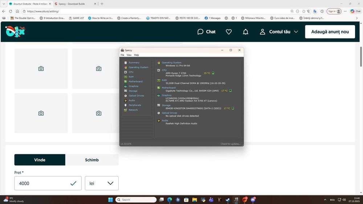
Task: Expand the Contul tău account menu
Action: pyautogui.click(x=279, y=32)
